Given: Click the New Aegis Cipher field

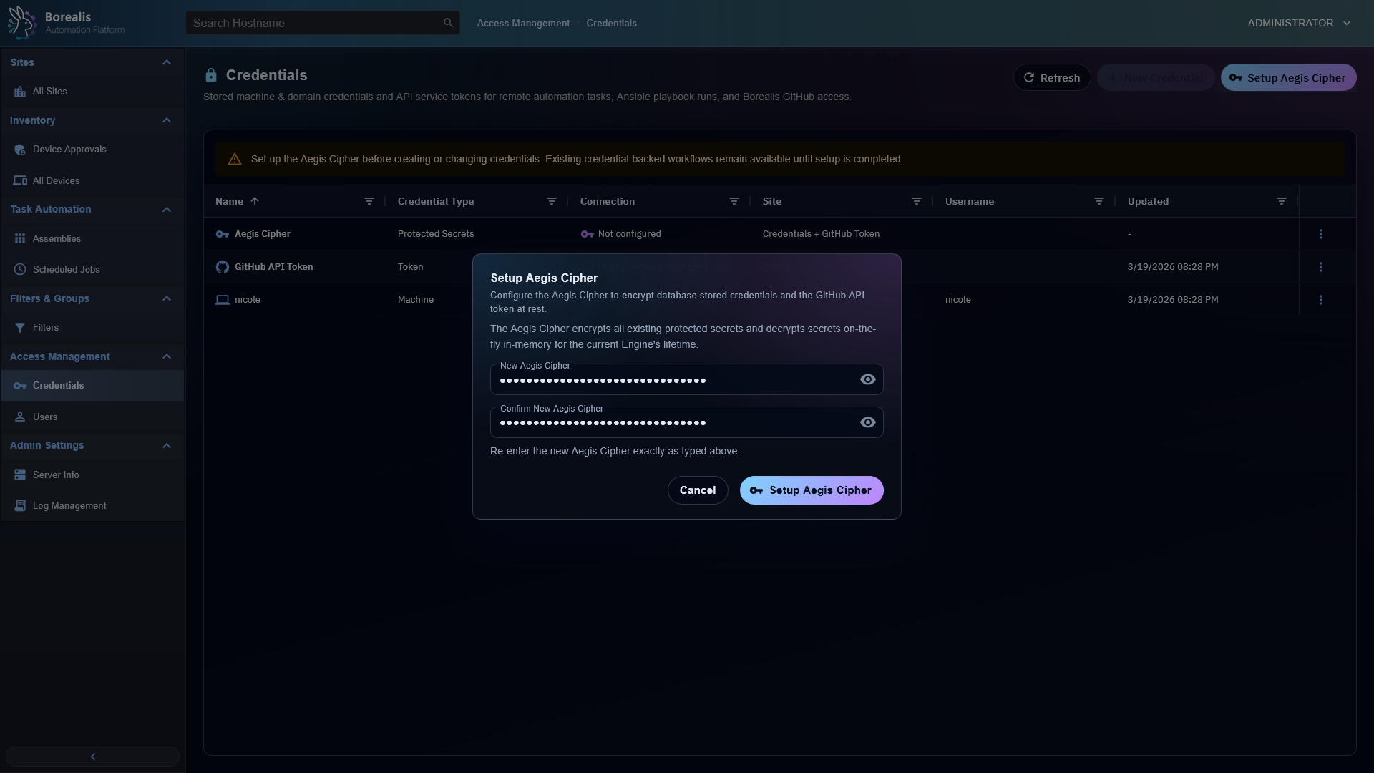Looking at the screenshot, I should point(687,379).
